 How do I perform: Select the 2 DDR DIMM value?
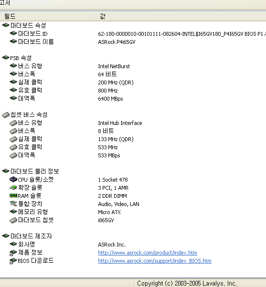[x=113, y=196]
